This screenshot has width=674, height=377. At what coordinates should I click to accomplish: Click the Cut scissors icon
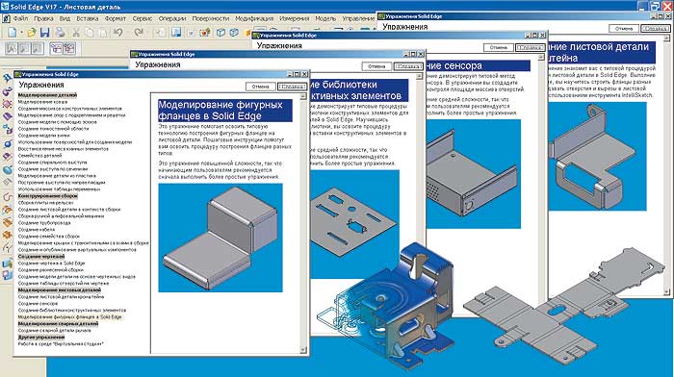coord(76,33)
